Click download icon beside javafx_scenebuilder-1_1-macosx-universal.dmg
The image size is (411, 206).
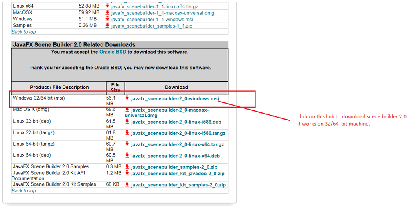click(x=107, y=12)
